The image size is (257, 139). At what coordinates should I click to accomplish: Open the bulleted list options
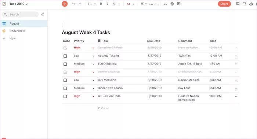[x=151, y=4]
